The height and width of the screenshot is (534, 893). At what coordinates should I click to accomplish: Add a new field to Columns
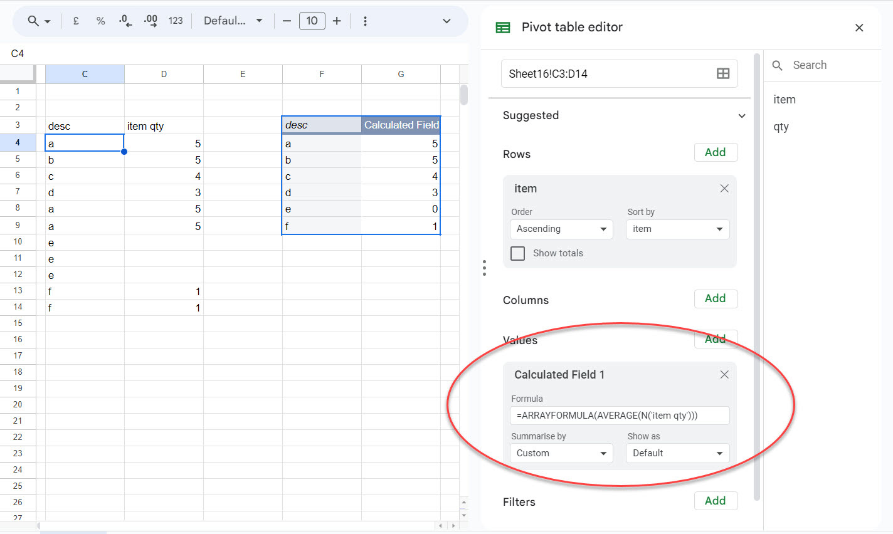[716, 299]
